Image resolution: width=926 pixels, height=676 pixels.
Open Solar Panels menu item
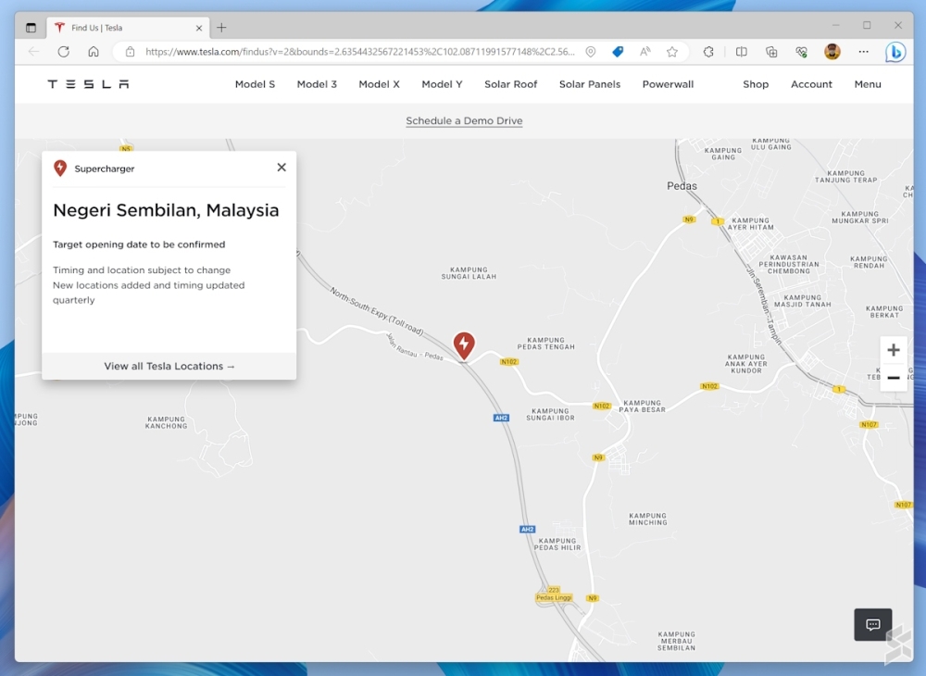590,84
